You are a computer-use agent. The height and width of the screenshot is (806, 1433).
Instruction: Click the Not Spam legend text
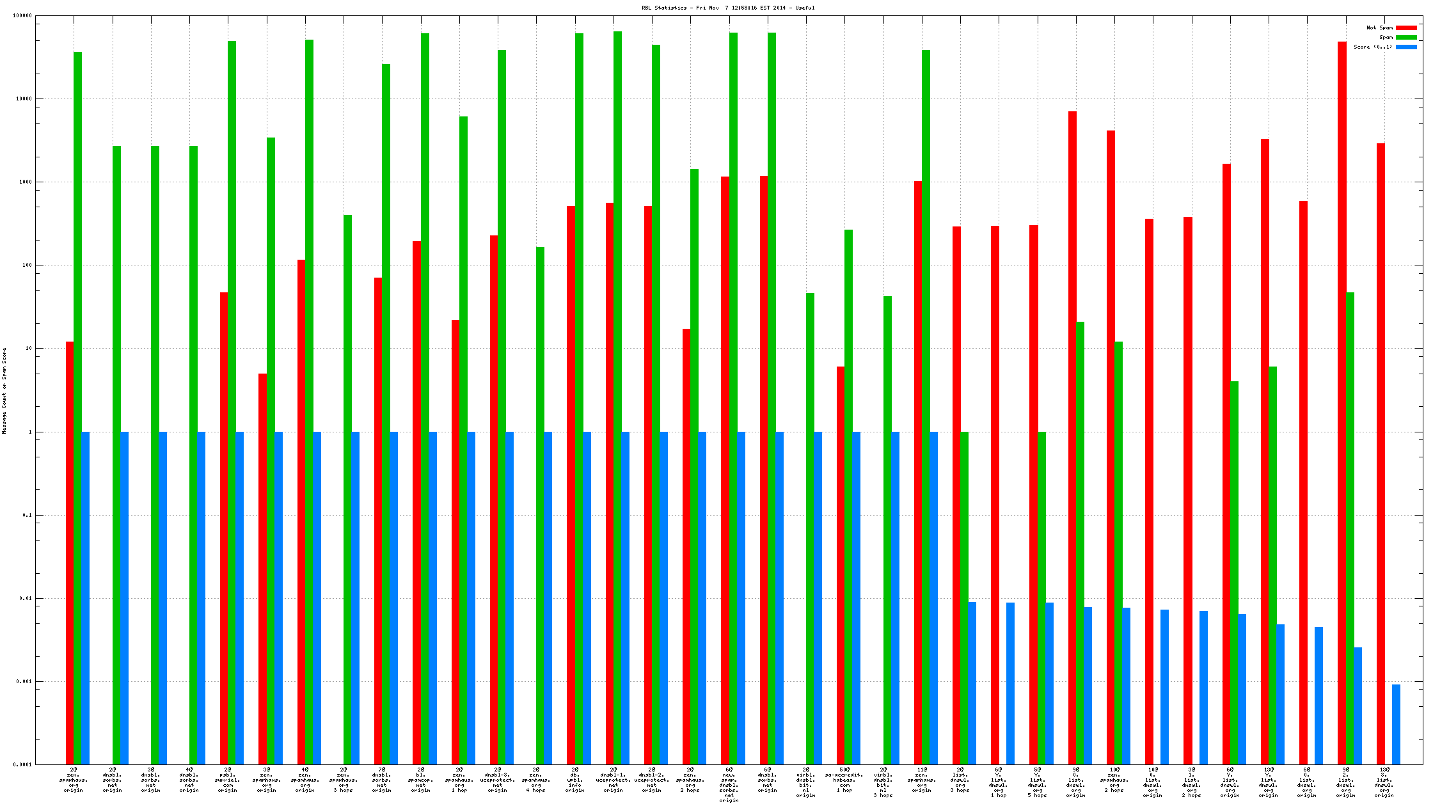click(x=1379, y=28)
